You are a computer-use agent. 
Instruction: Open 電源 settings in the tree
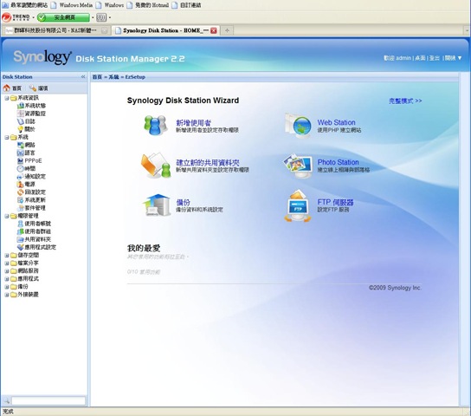click(26, 184)
